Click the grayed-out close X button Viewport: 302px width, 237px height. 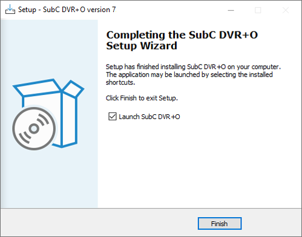tap(286, 10)
